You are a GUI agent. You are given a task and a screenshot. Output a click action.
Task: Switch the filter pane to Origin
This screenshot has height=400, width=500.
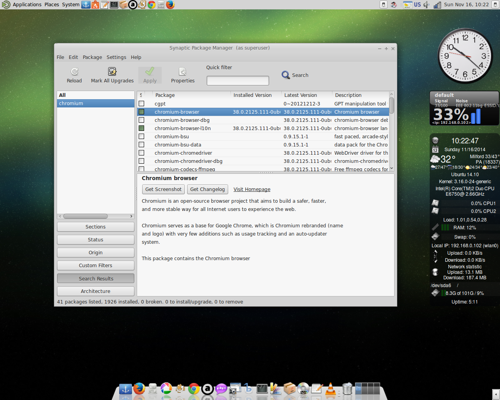(x=96, y=252)
